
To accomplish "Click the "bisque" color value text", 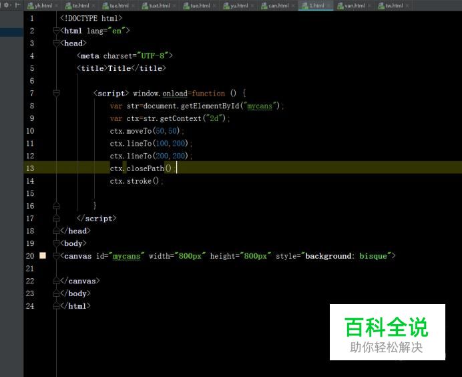I will click(x=373, y=256).
